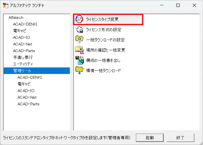Select ACAD-IO under 管理ツール
Viewport: 203px width, 145px height.
pos(26,91)
